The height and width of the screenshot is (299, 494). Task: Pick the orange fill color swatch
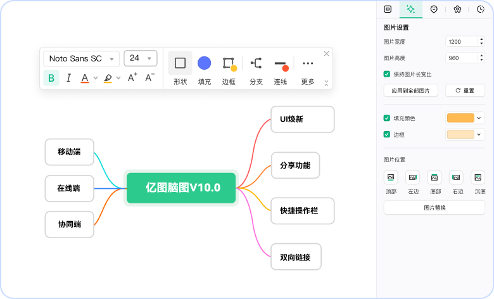460,118
